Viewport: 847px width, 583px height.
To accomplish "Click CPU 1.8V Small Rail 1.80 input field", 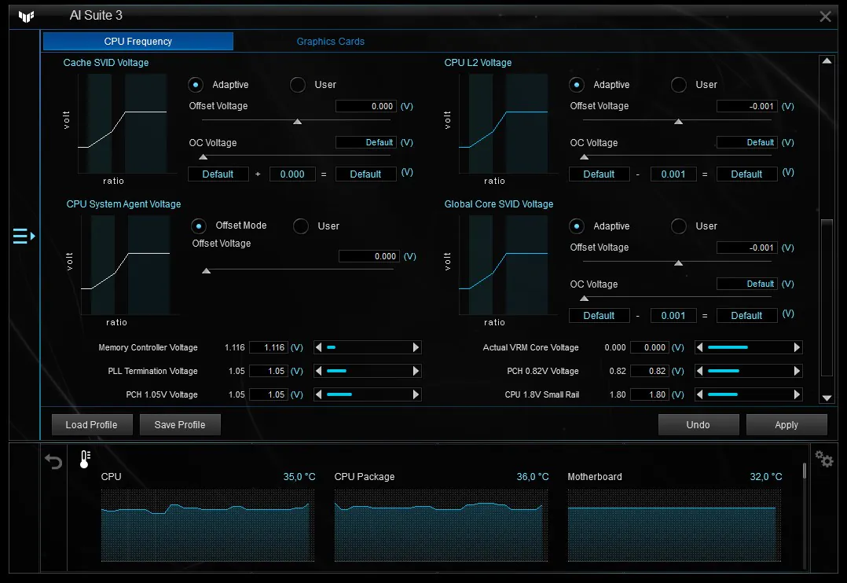I will click(649, 394).
